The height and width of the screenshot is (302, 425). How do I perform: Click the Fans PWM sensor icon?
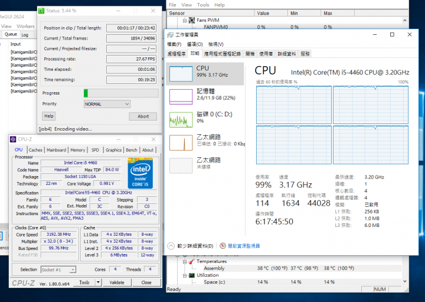tap(192, 20)
